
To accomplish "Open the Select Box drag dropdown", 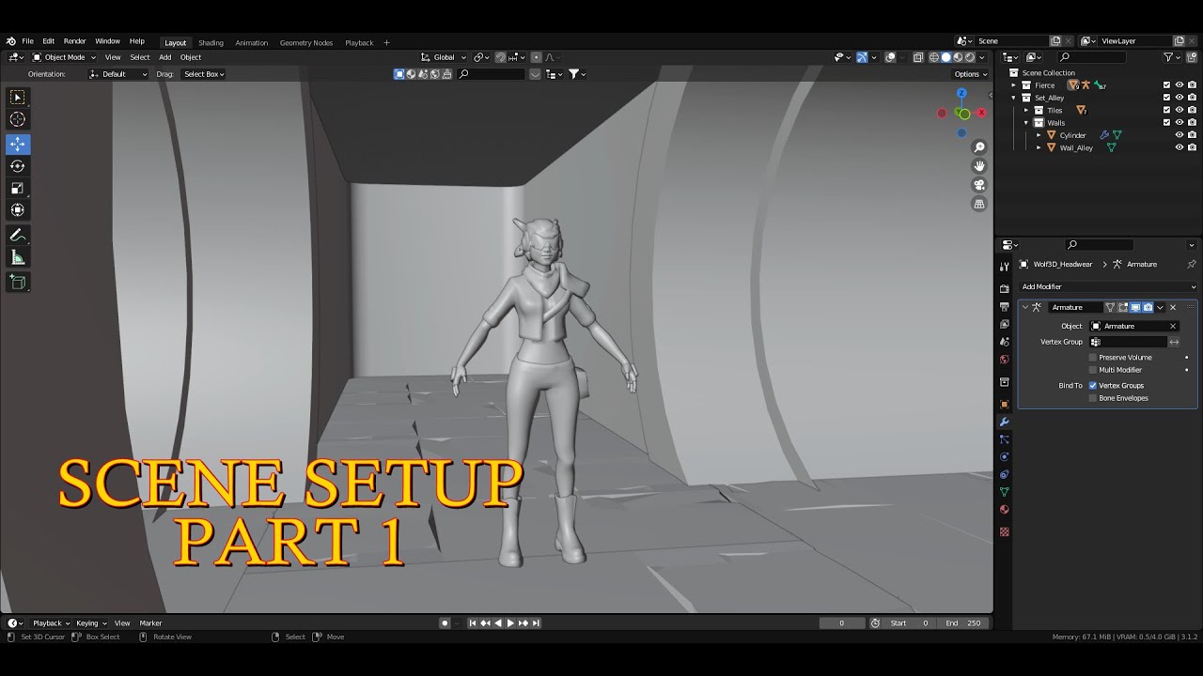I will click(x=203, y=74).
